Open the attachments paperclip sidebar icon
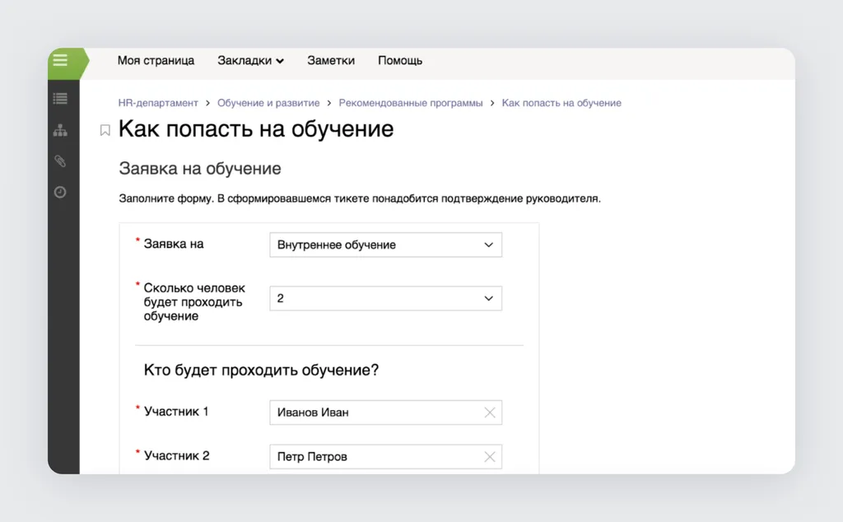Viewport: 843px width, 522px height. (60, 161)
